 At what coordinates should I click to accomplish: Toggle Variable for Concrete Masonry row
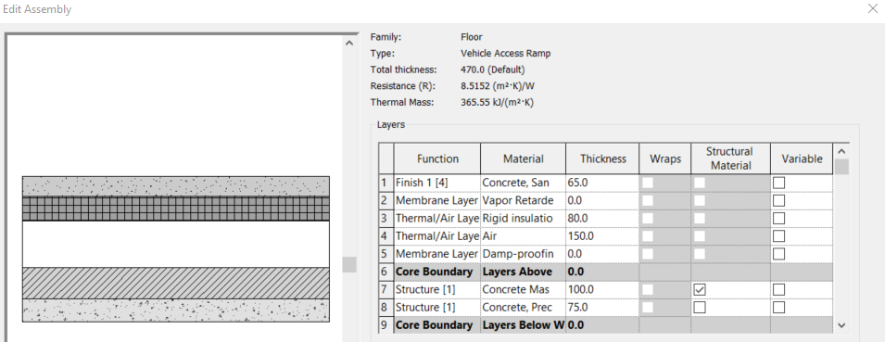[x=778, y=289]
